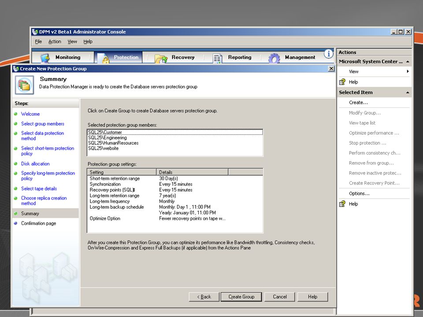
Task: Select the Long-term retention range row
Action: 175,195
